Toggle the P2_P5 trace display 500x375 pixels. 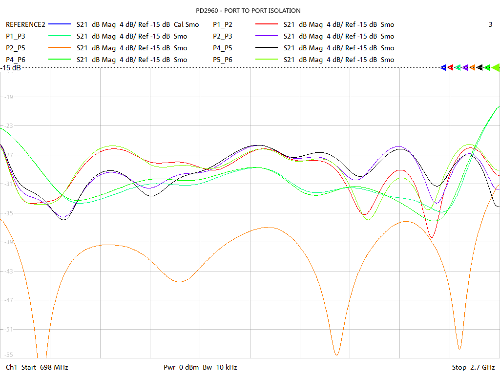coord(14,48)
